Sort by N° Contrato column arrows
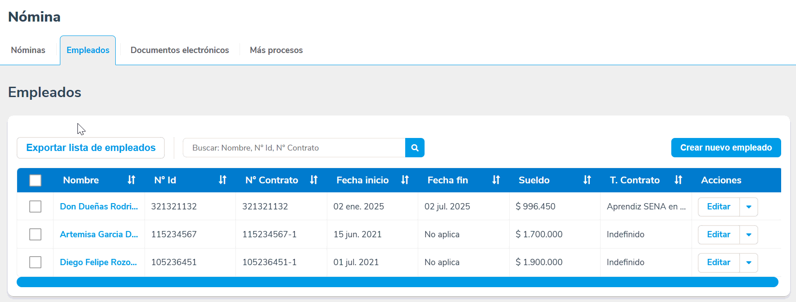Viewport: 796px width, 302px height. pos(314,180)
